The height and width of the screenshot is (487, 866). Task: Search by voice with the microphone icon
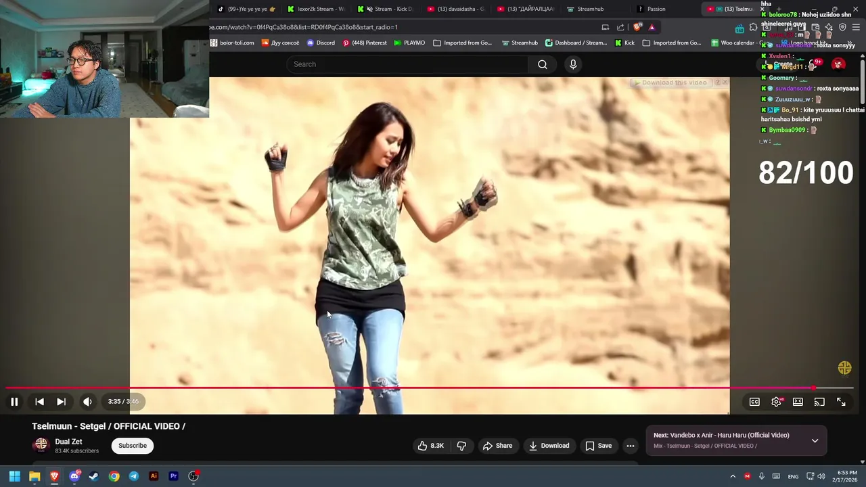click(573, 64)
